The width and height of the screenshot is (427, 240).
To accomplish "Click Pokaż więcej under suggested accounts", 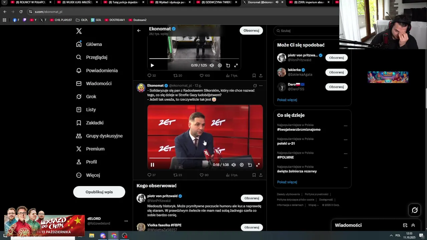I will click(287, 100).
